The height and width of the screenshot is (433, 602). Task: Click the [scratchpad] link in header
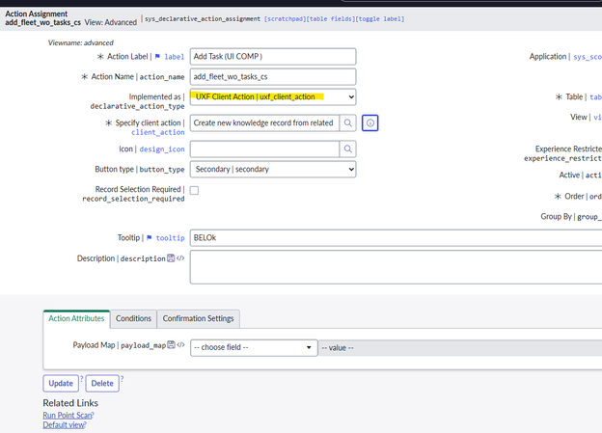pyautogui.click(x=285, y=19)
